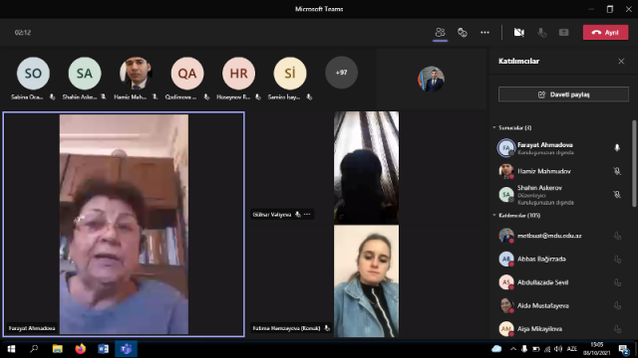
Task: Click Daveti paylaş button
Action: coord(563,94)
